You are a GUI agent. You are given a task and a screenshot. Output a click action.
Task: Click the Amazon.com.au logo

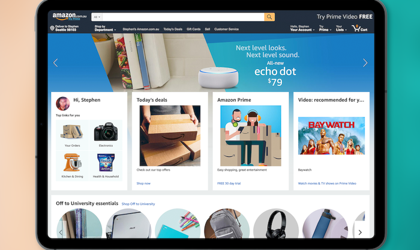pos(70,17)
